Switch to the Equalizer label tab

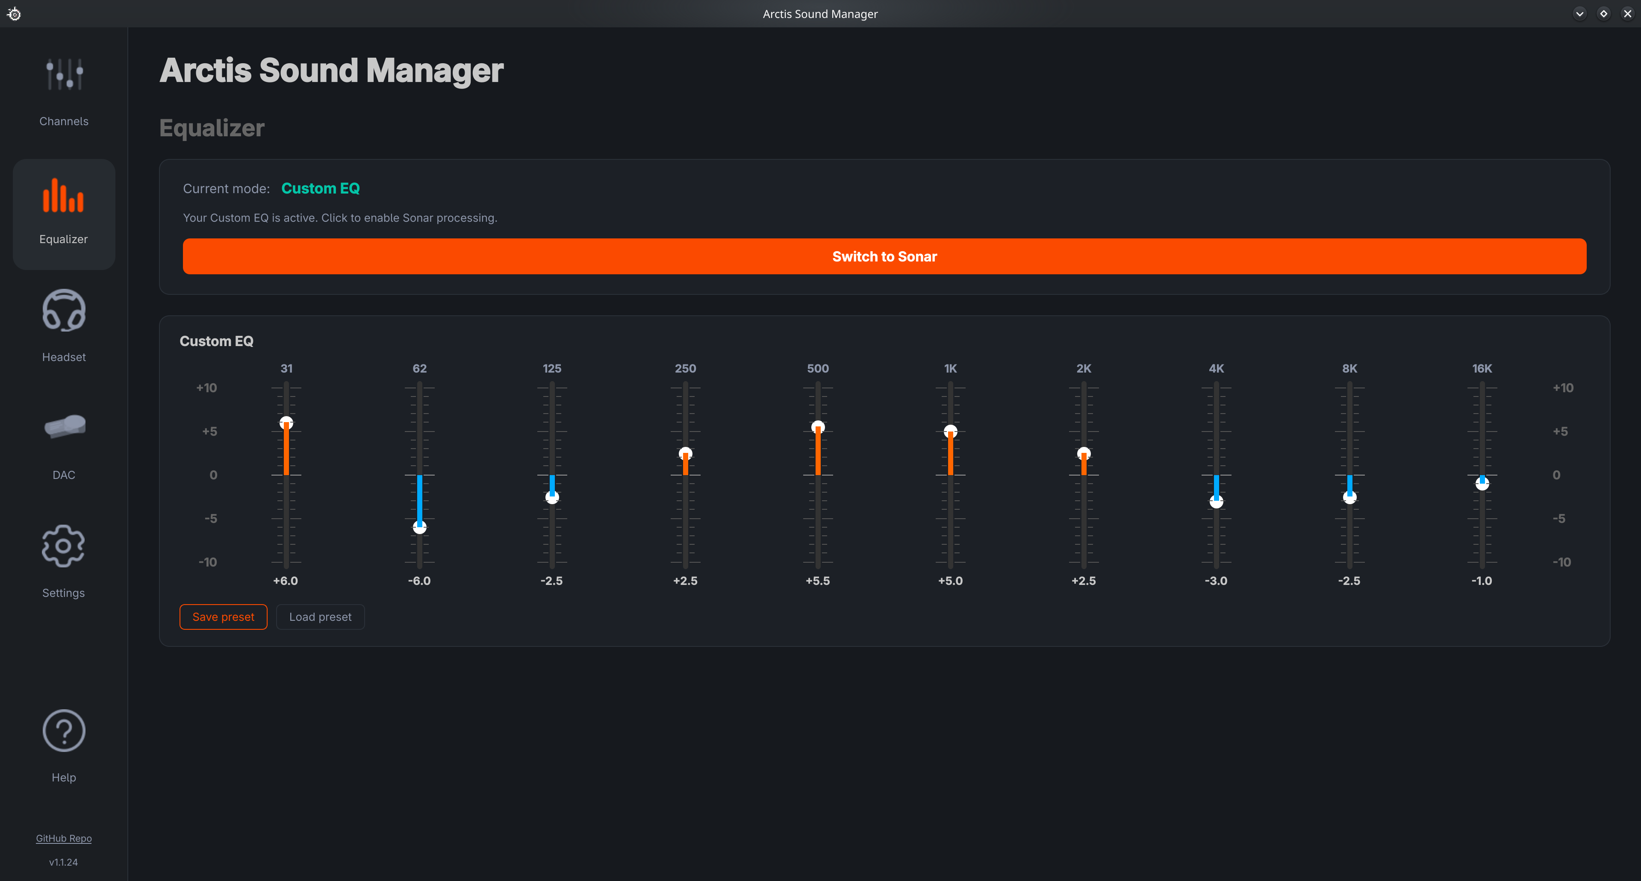64,239
